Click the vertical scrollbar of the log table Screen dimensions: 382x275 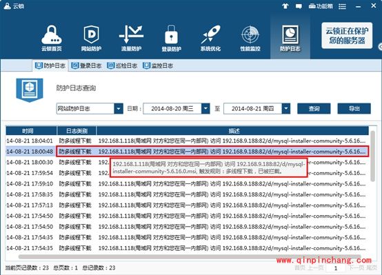click(x=372, y=156)
